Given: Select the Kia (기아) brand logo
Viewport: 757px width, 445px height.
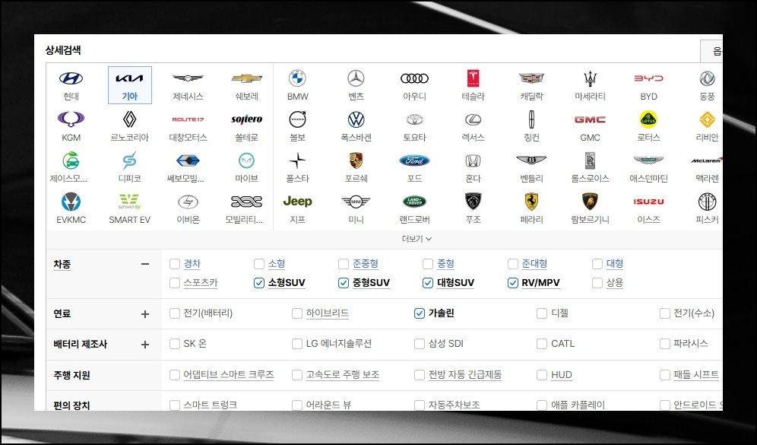Looking at the screenshot, I should [129, 78].
